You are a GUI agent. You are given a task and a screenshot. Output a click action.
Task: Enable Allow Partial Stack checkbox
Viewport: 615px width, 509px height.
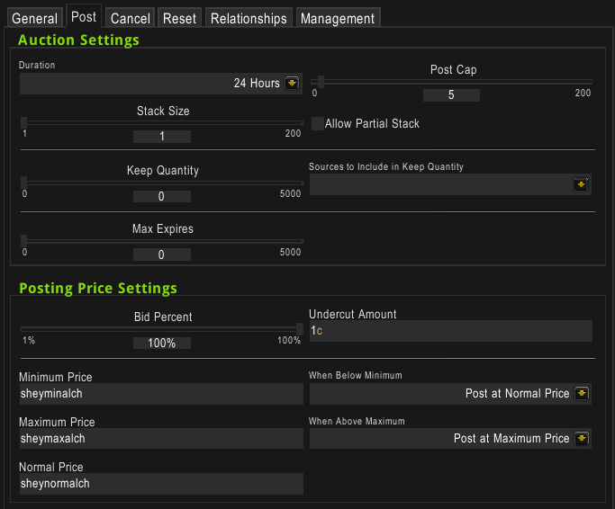pyautogui.click(x=318, y=124)
